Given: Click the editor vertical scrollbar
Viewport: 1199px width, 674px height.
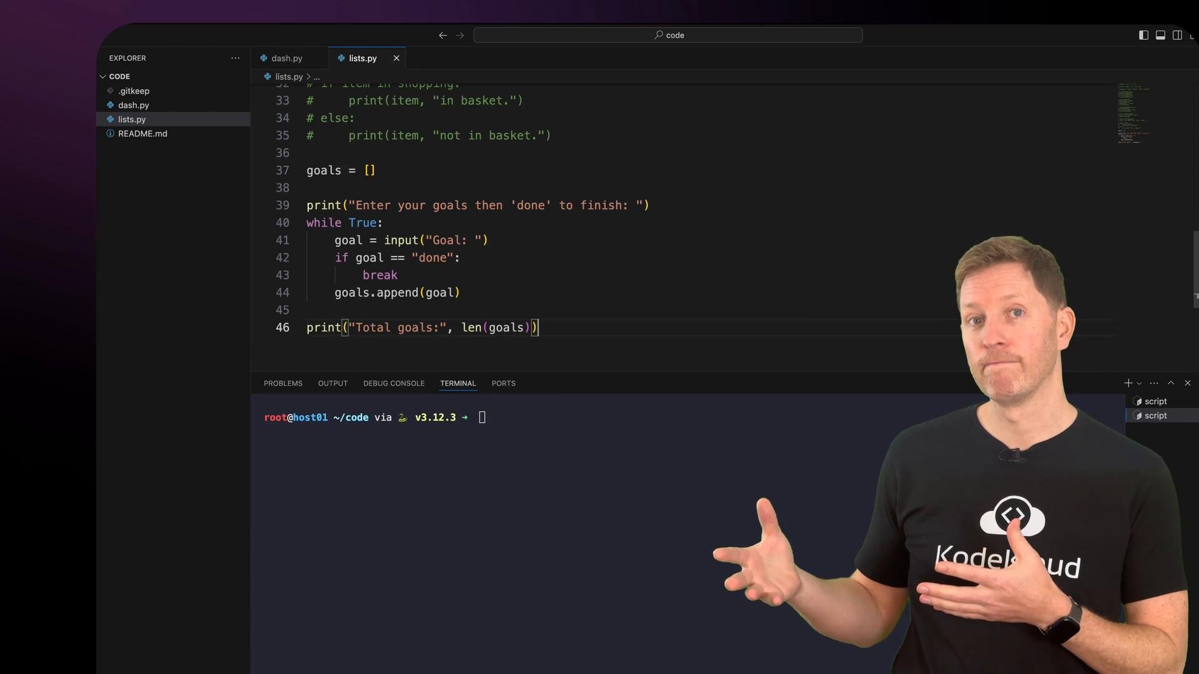Looking at the screenshot, I should tap(1195, 268).
